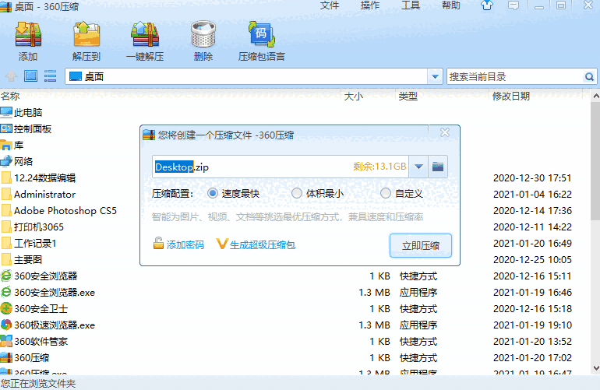This screenshot has height=390, width=600.
Task: Select the 库 library folder icon
Action: tap(6, 145)
